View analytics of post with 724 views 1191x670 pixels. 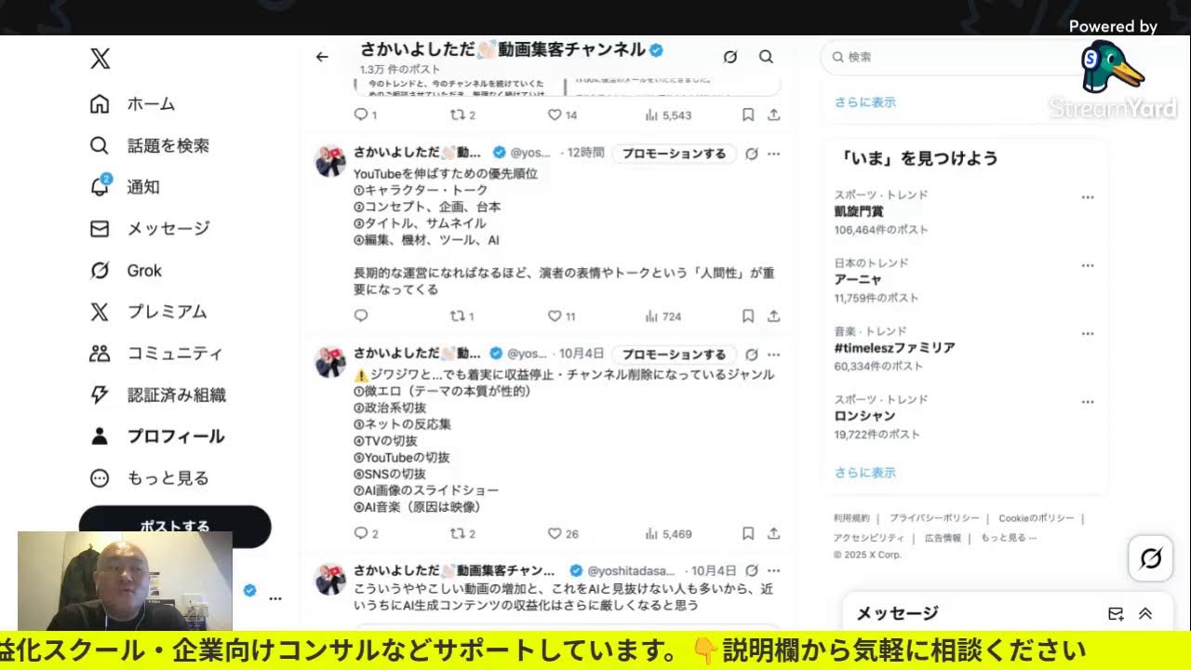[x=663, y=316]
